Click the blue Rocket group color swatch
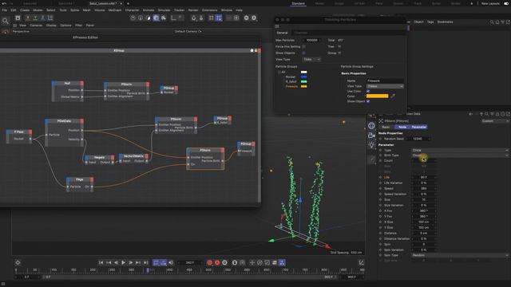511x287 pixels. [x=303, y=77]
